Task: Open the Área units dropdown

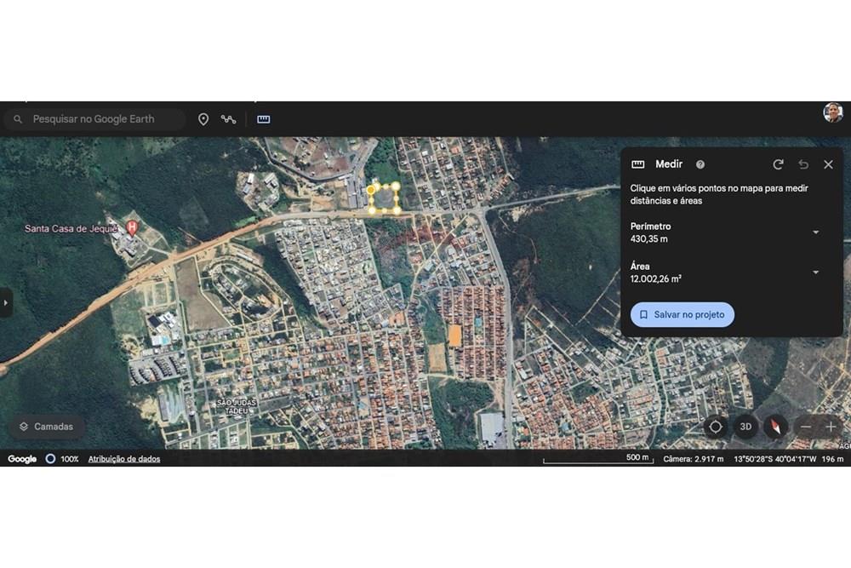Action: (815, 273)
